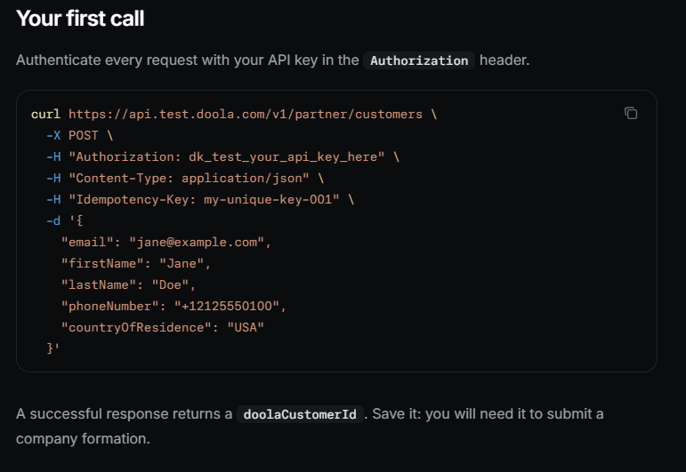Click the "Authenticate every request" sentence
The image size is (686, 472).
(x=272, y=60)
